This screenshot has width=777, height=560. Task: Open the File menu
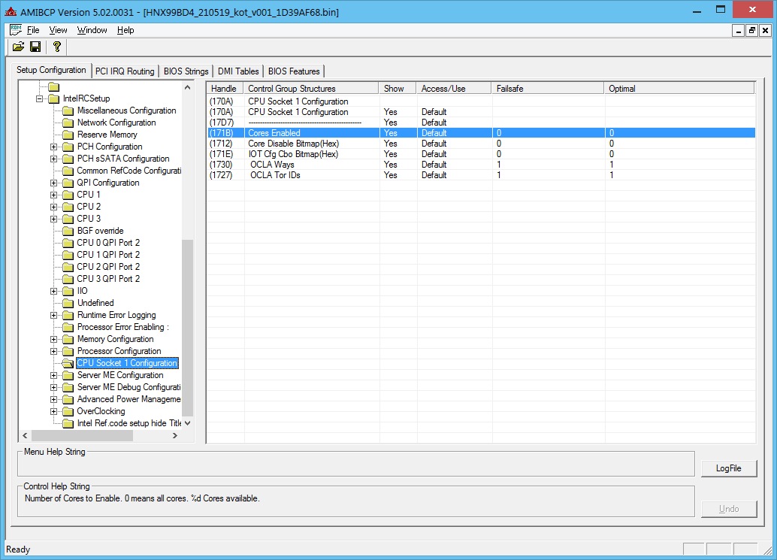coord(33,30)
